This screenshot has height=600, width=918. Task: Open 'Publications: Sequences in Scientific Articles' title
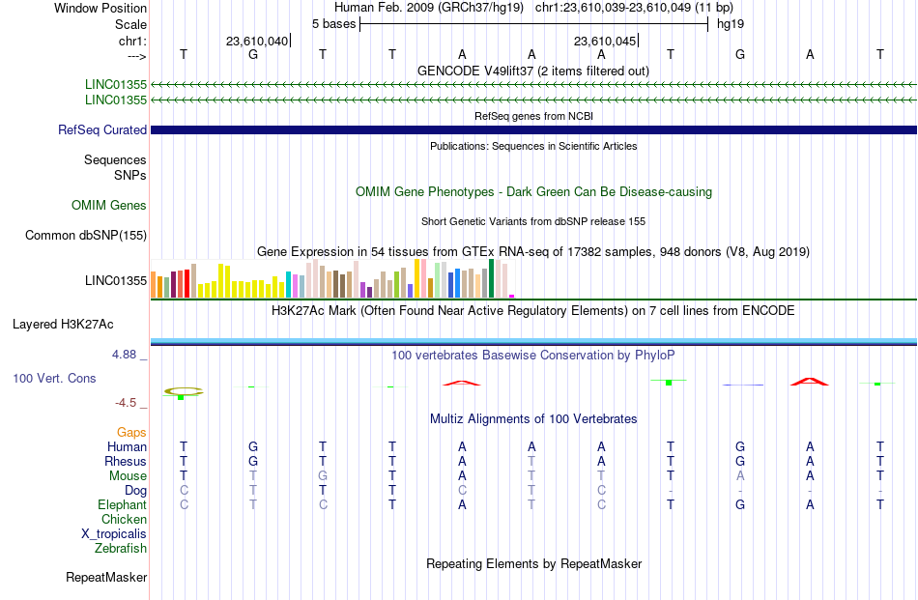pyautogui.click(x=533, y=146)
